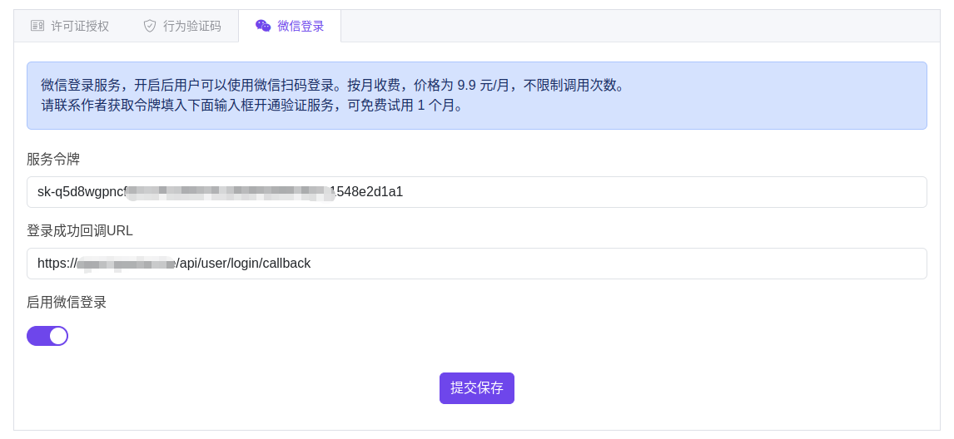Viewport: 954px width, 439px height.
Task: Switch to the 行为验证码 tab
Action: pyautogui.click(x=182, y=26)
